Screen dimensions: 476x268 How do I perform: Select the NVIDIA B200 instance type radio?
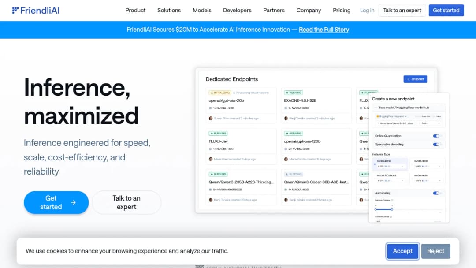[x=375, y=164]
